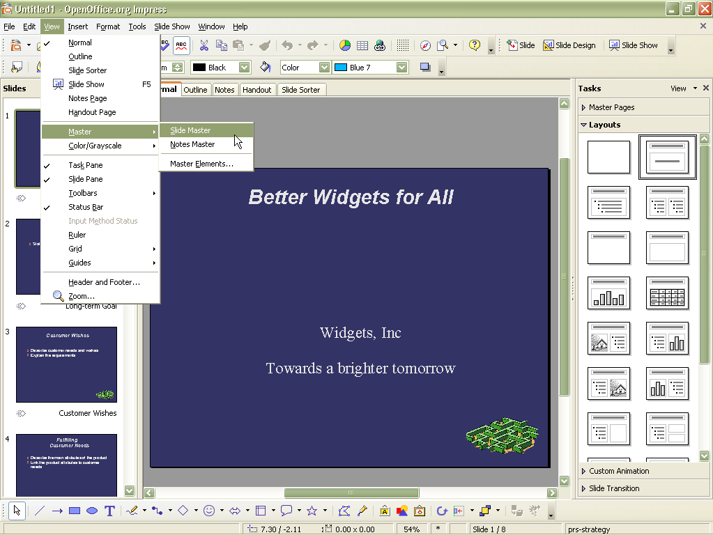
Task: Open the Format menu
Action: point(108,26)
